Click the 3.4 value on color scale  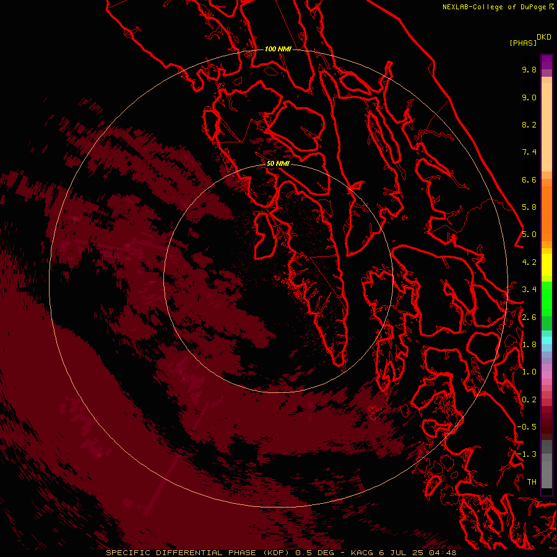529,290
